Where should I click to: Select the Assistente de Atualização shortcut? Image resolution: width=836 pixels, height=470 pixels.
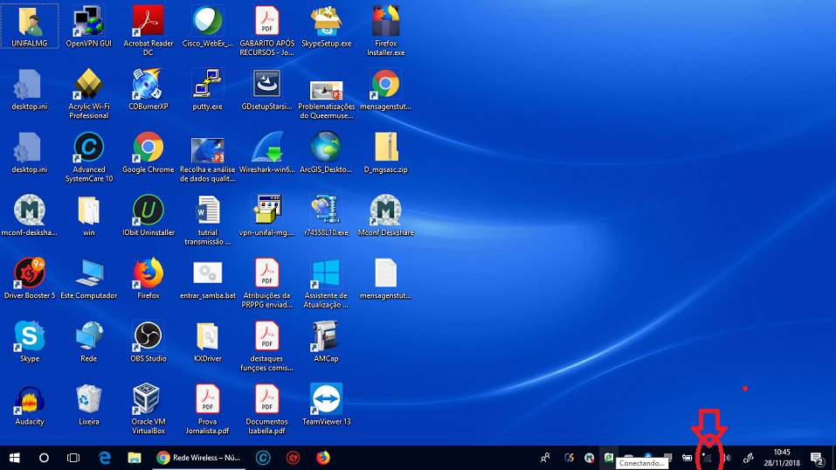tap(327, 282)
